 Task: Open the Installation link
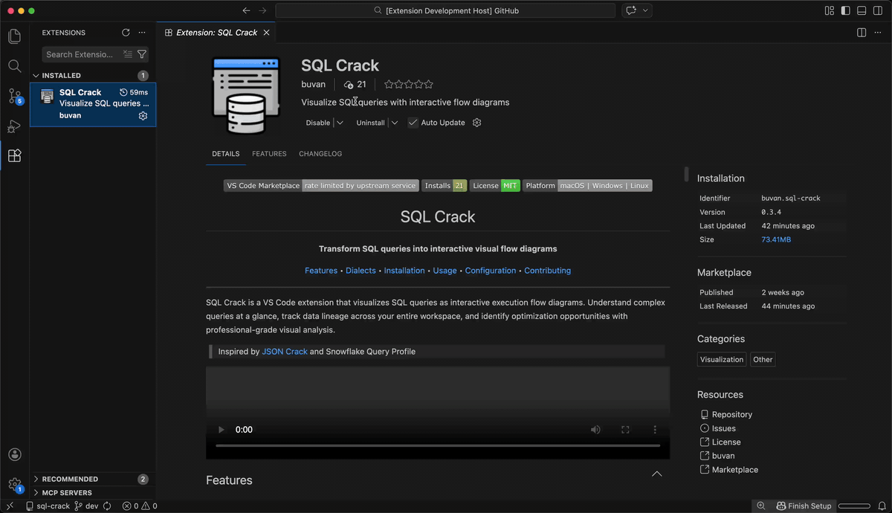click(x=404, y=271)
